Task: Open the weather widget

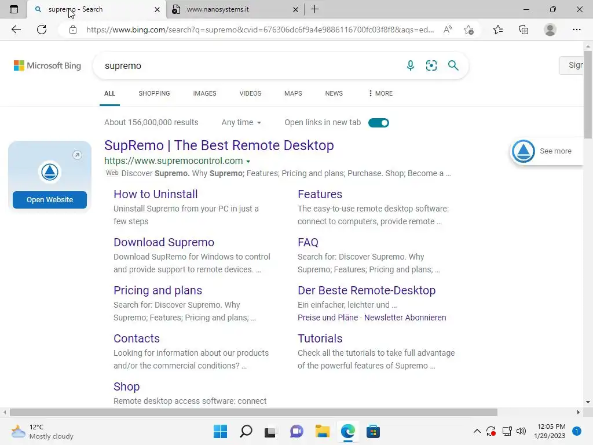Action: pos(42,431)
